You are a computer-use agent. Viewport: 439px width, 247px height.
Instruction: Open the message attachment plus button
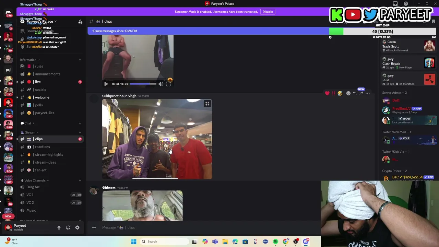click(94, 227)
